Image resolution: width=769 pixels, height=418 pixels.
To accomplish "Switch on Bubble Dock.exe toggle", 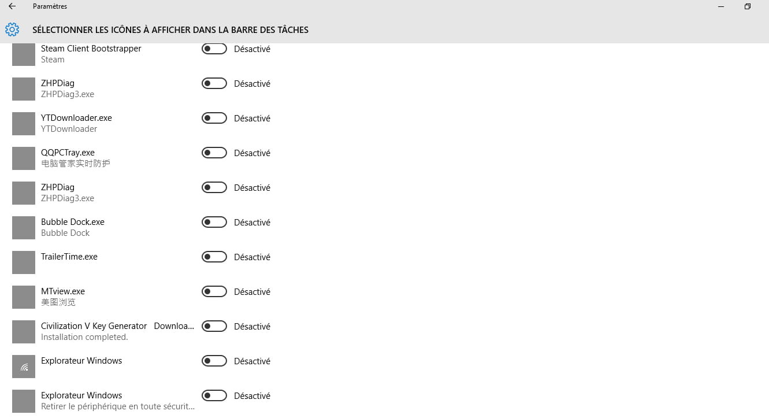I will click(214, 222).
